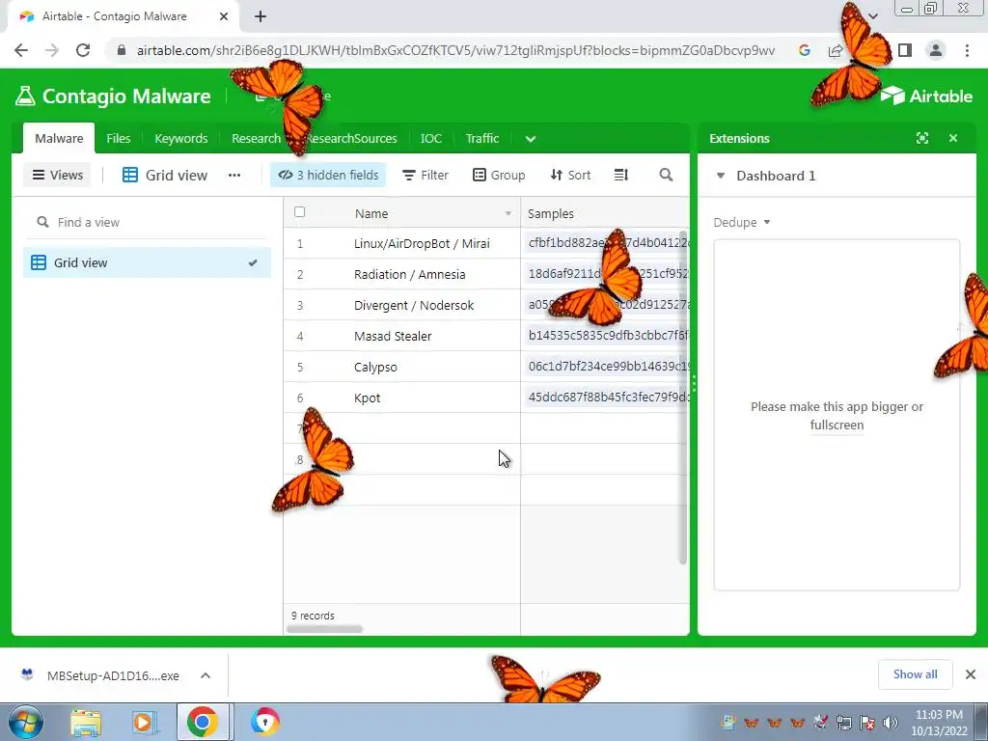Open the row height icon
Screen dimensions: 988x741
621,175
